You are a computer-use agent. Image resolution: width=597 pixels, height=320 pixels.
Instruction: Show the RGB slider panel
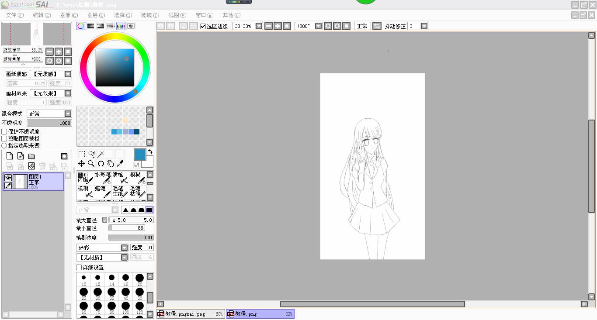(91, 26)
